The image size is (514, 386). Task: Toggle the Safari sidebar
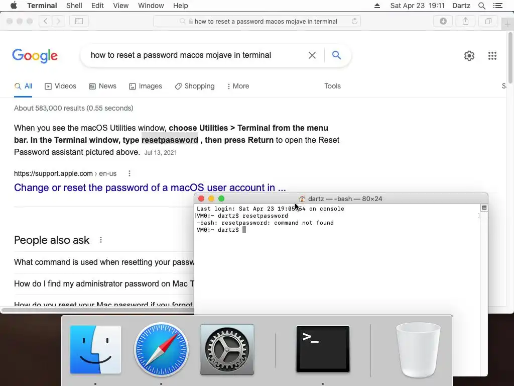point(79,21)
